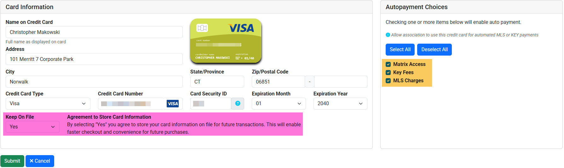Open the Credit Card Type dropdown
Screen dimensions: 564x168
[48, 104]
